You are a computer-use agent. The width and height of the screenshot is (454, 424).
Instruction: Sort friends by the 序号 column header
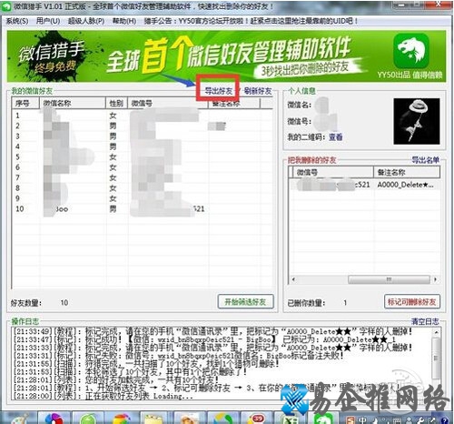pyautogui.click(x=25, y=103)
